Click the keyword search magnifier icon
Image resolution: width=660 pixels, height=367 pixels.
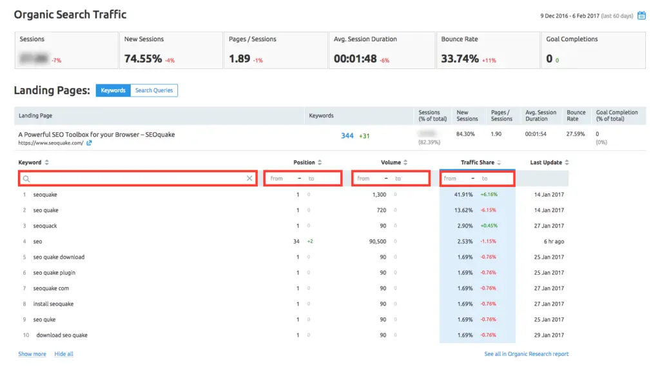click(x=26, y=179)
